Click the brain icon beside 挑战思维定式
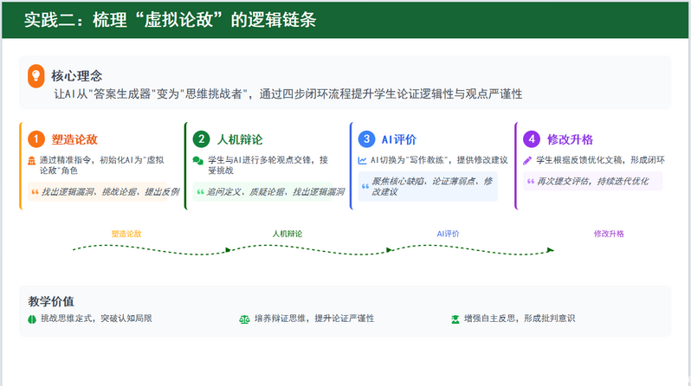Viewport: 691px width, 386px height. coord(32,318)
